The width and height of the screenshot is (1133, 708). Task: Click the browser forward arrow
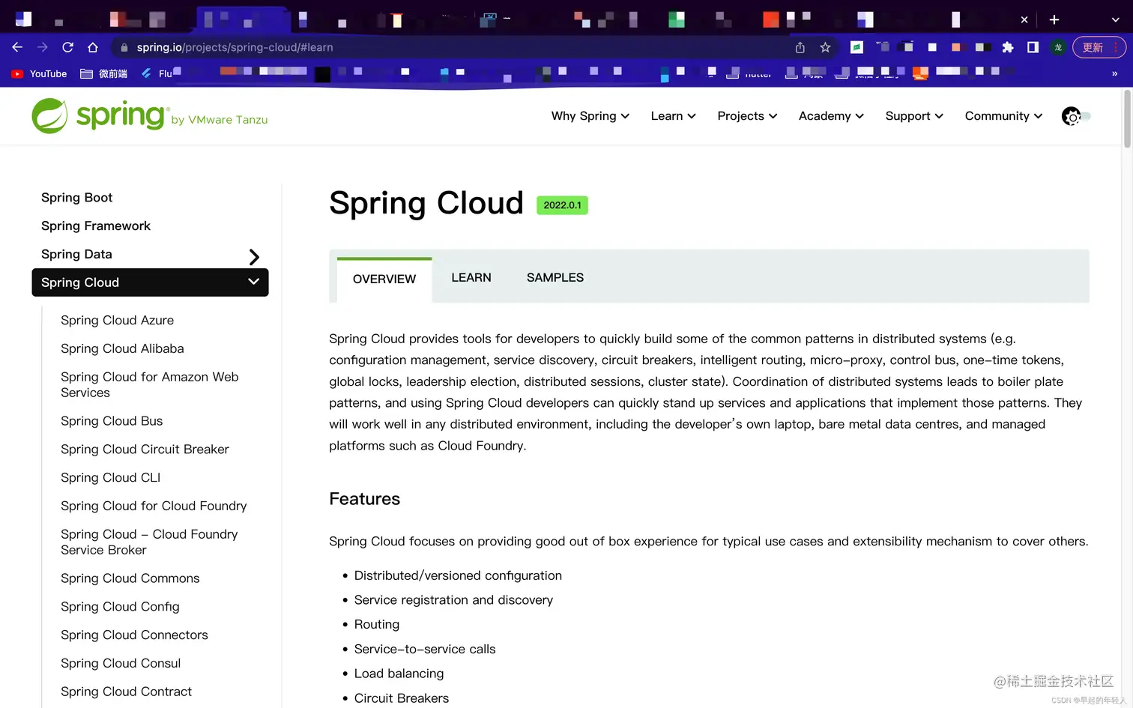click(x=43, y=47)
